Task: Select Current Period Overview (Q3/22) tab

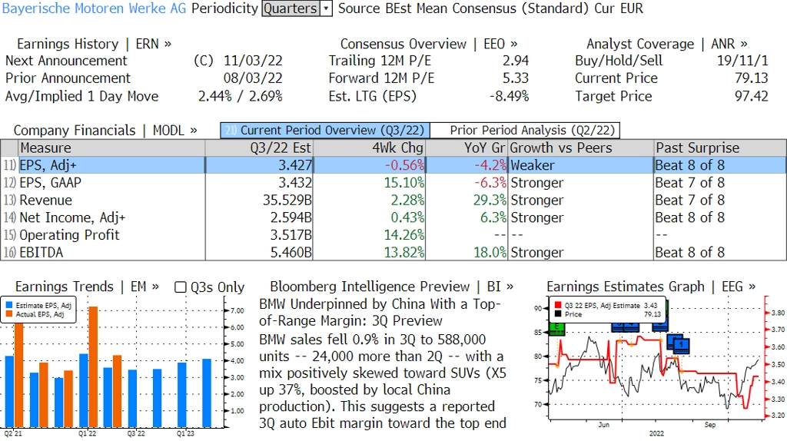Action: [x=325, y=131]
